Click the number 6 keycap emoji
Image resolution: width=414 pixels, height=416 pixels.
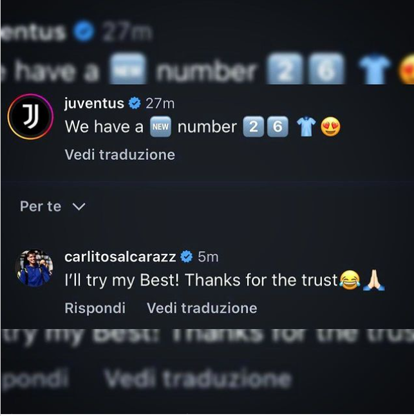tap(278, 127)
